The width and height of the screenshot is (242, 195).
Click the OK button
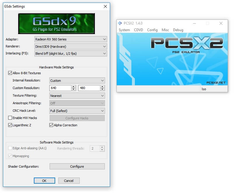[x=44, y=181]
